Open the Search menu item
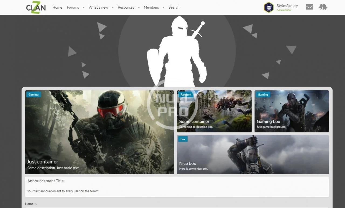The width and height of the screenshot is (345, 208). pyautogui.click(x=174, y=7)
